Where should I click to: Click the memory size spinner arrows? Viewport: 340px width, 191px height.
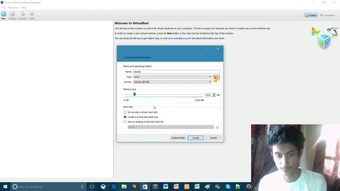214,95
